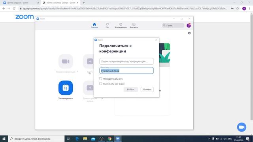This screenshot has width=253, height=142.
Task: Launch Edge from taskbar
Action: point(77,138)
